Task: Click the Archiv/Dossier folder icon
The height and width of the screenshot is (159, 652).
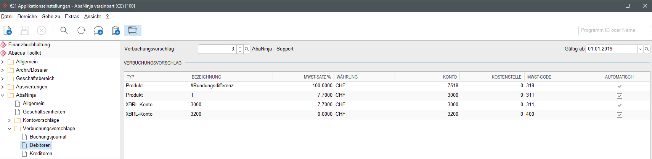Action: click(11, 70)
